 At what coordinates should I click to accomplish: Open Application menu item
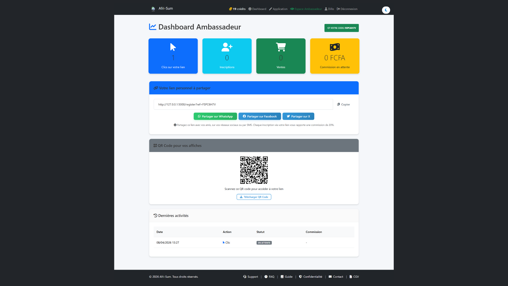[x=278, y=9]
